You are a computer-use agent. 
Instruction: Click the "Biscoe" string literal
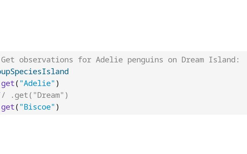click(37, 107)
